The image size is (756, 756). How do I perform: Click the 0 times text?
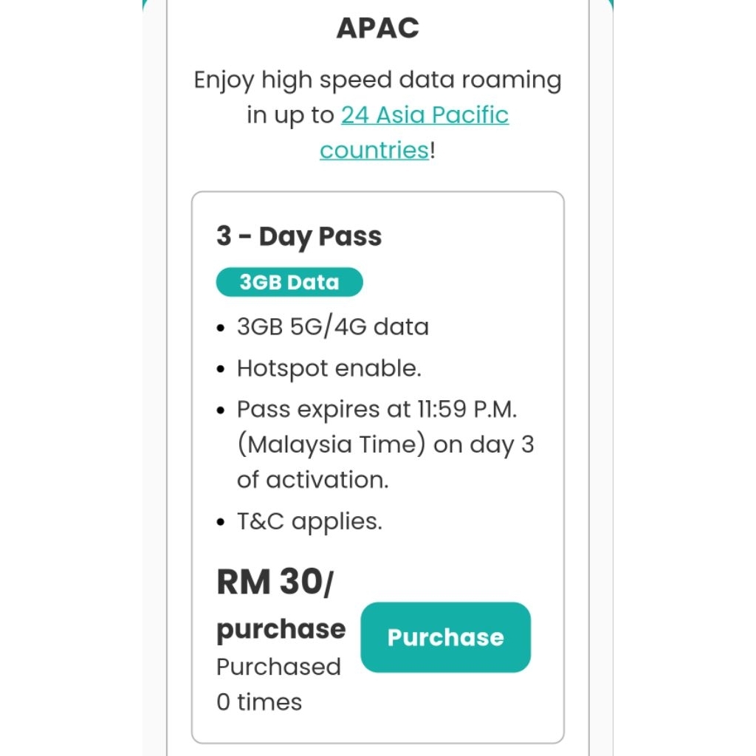259,701
